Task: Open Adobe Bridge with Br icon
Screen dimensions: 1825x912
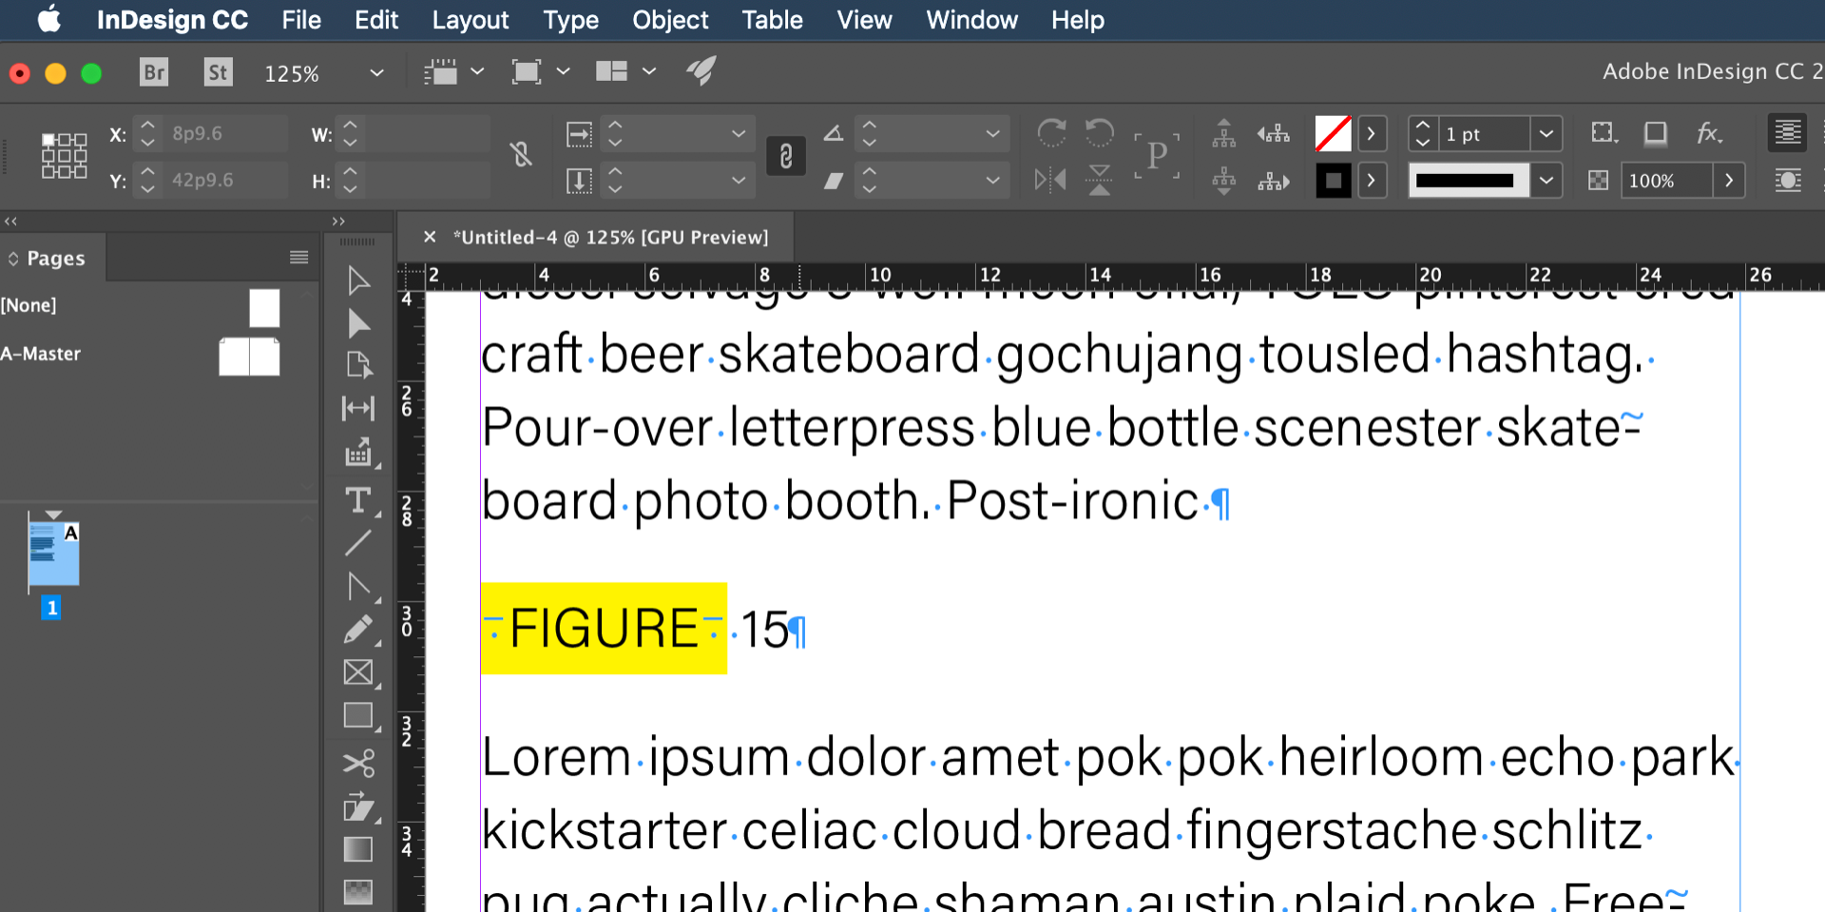Action: [x=154, y=72]
